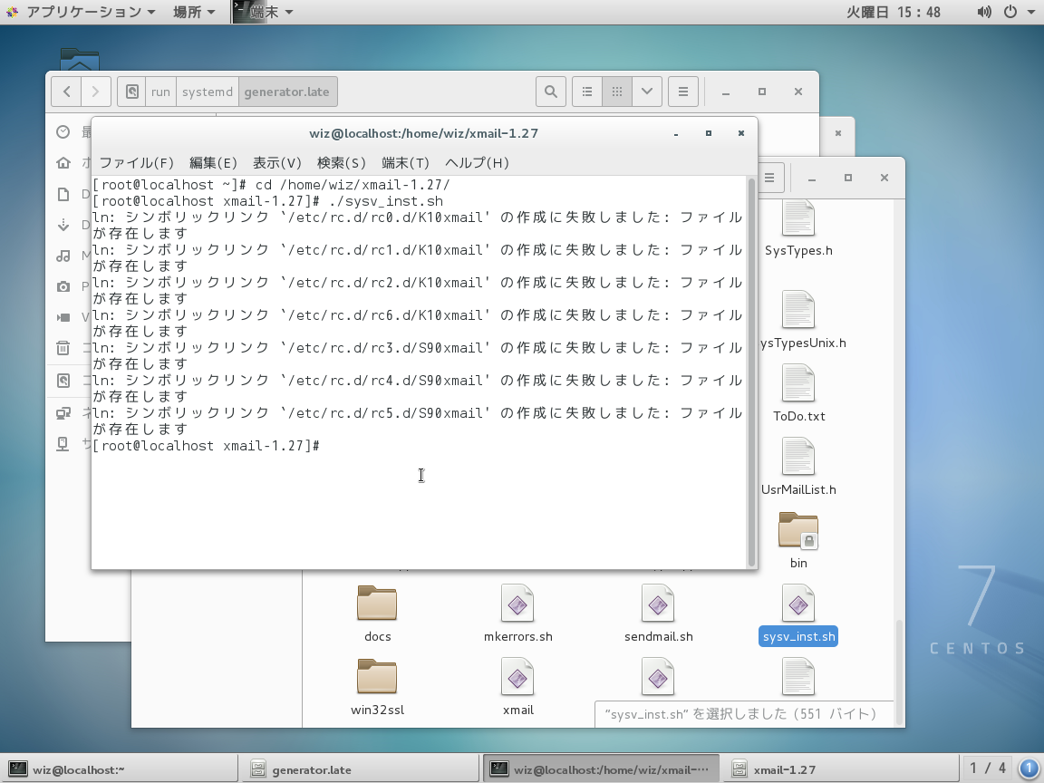Screen dimensions: 1044x783
Task: Open the volume speaker icon
Action: [984, 12]
